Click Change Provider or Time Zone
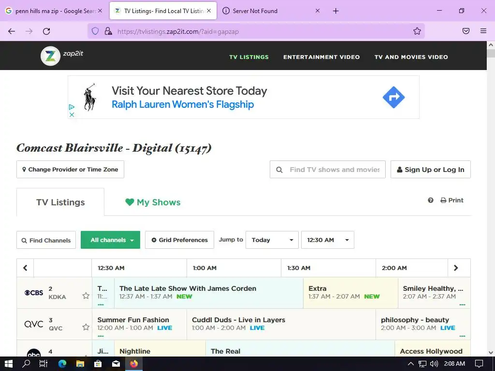495x371 pixels. pos(71,170)
